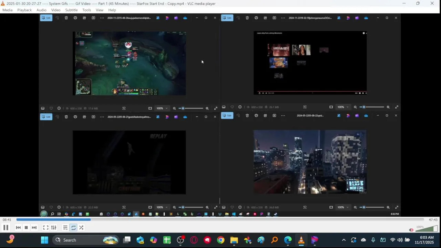Rotate icon in wujujadeemerald photo window
Screen dimensions: 441x248
[x=57, y=18]
